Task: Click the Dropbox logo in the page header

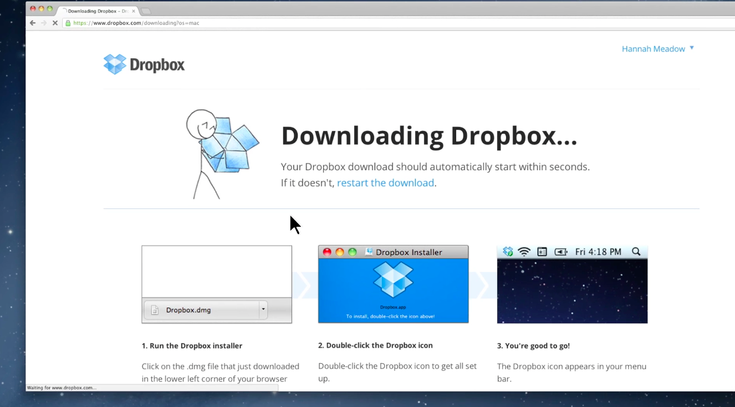Action: click(x=144, y=64)
